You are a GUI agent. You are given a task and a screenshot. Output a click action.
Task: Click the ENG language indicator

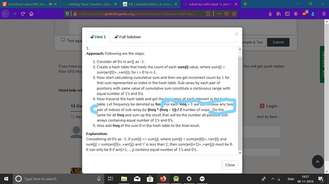(x=290, y=179)
